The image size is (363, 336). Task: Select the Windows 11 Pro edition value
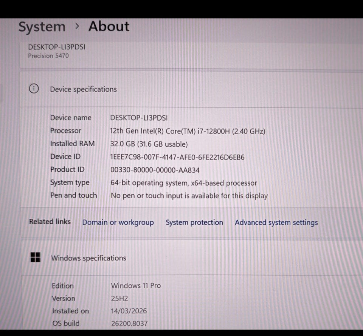(x=136, y=286)
